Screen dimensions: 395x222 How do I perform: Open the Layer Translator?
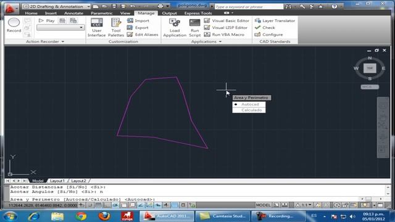275,20
